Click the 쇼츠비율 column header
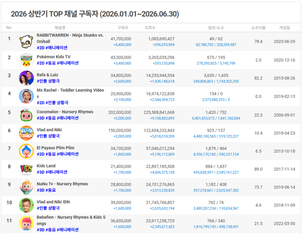The height and width of the screenshot is (234, 302). click(x=258, y=28)
